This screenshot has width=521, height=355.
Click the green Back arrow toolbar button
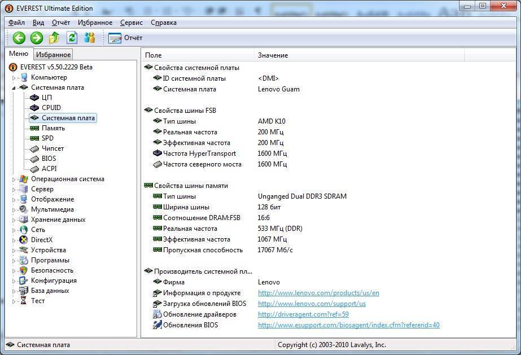[19, 38]
